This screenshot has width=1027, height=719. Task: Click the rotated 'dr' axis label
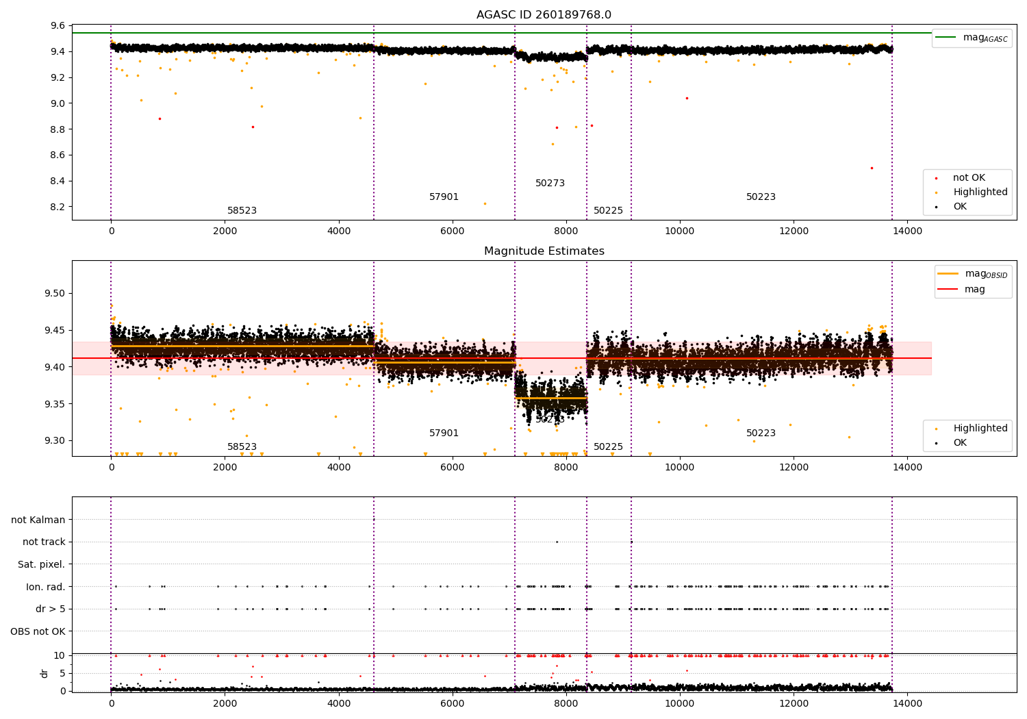click(45, 673)
